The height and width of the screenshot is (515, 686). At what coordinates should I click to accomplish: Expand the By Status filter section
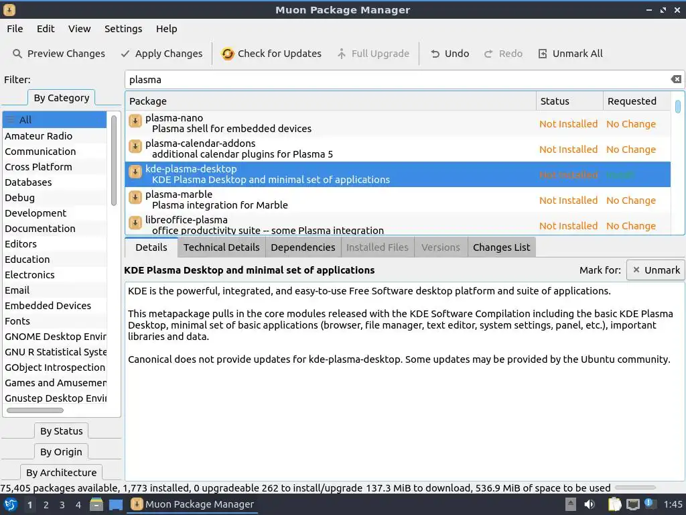pos(61,431)
